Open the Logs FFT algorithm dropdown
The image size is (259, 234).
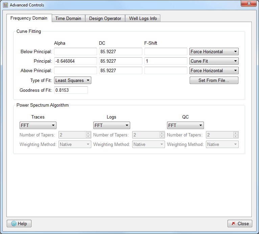(x=112, y=125)
